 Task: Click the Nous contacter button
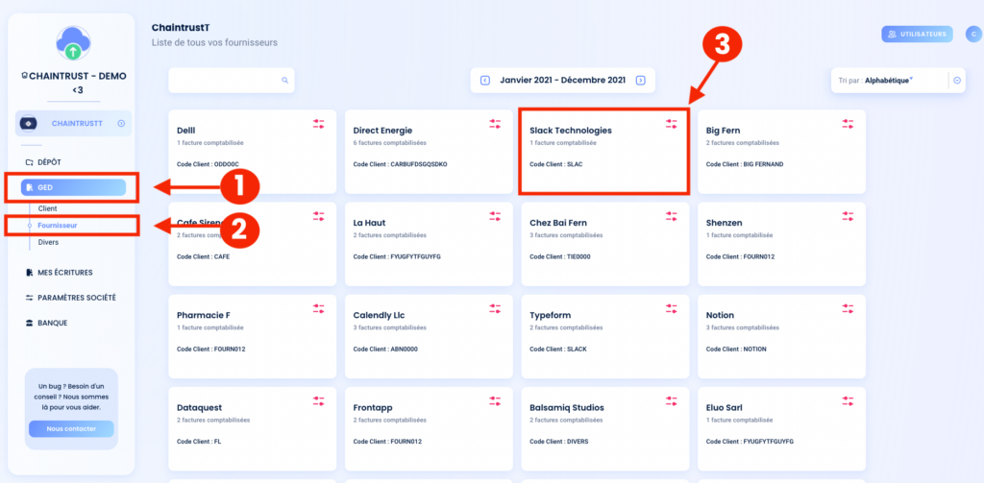pos(71,429)
